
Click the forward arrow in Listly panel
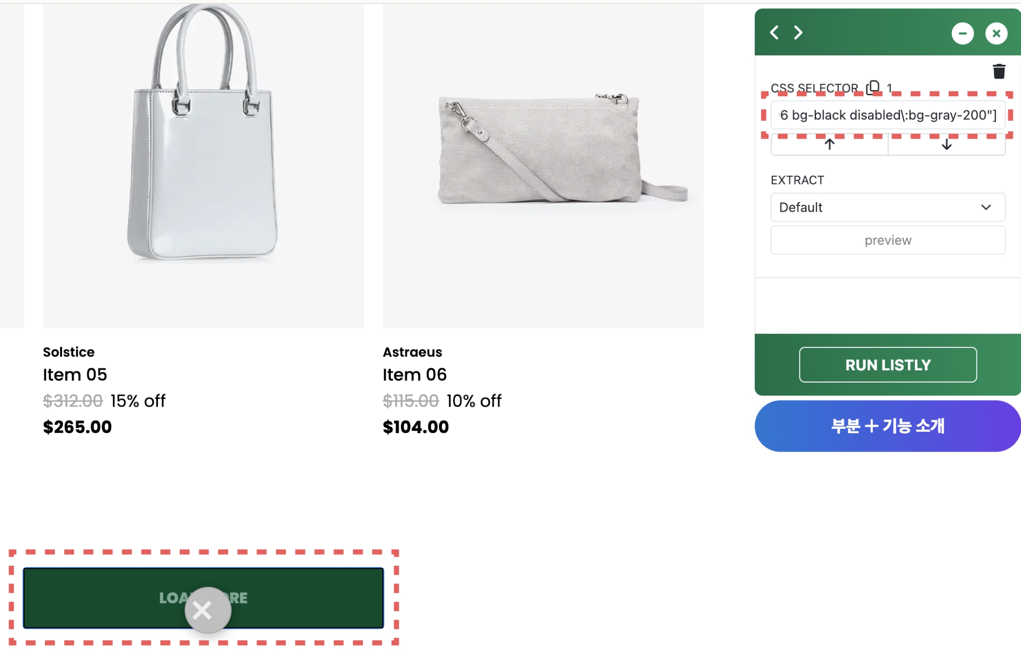coord(798,33)
